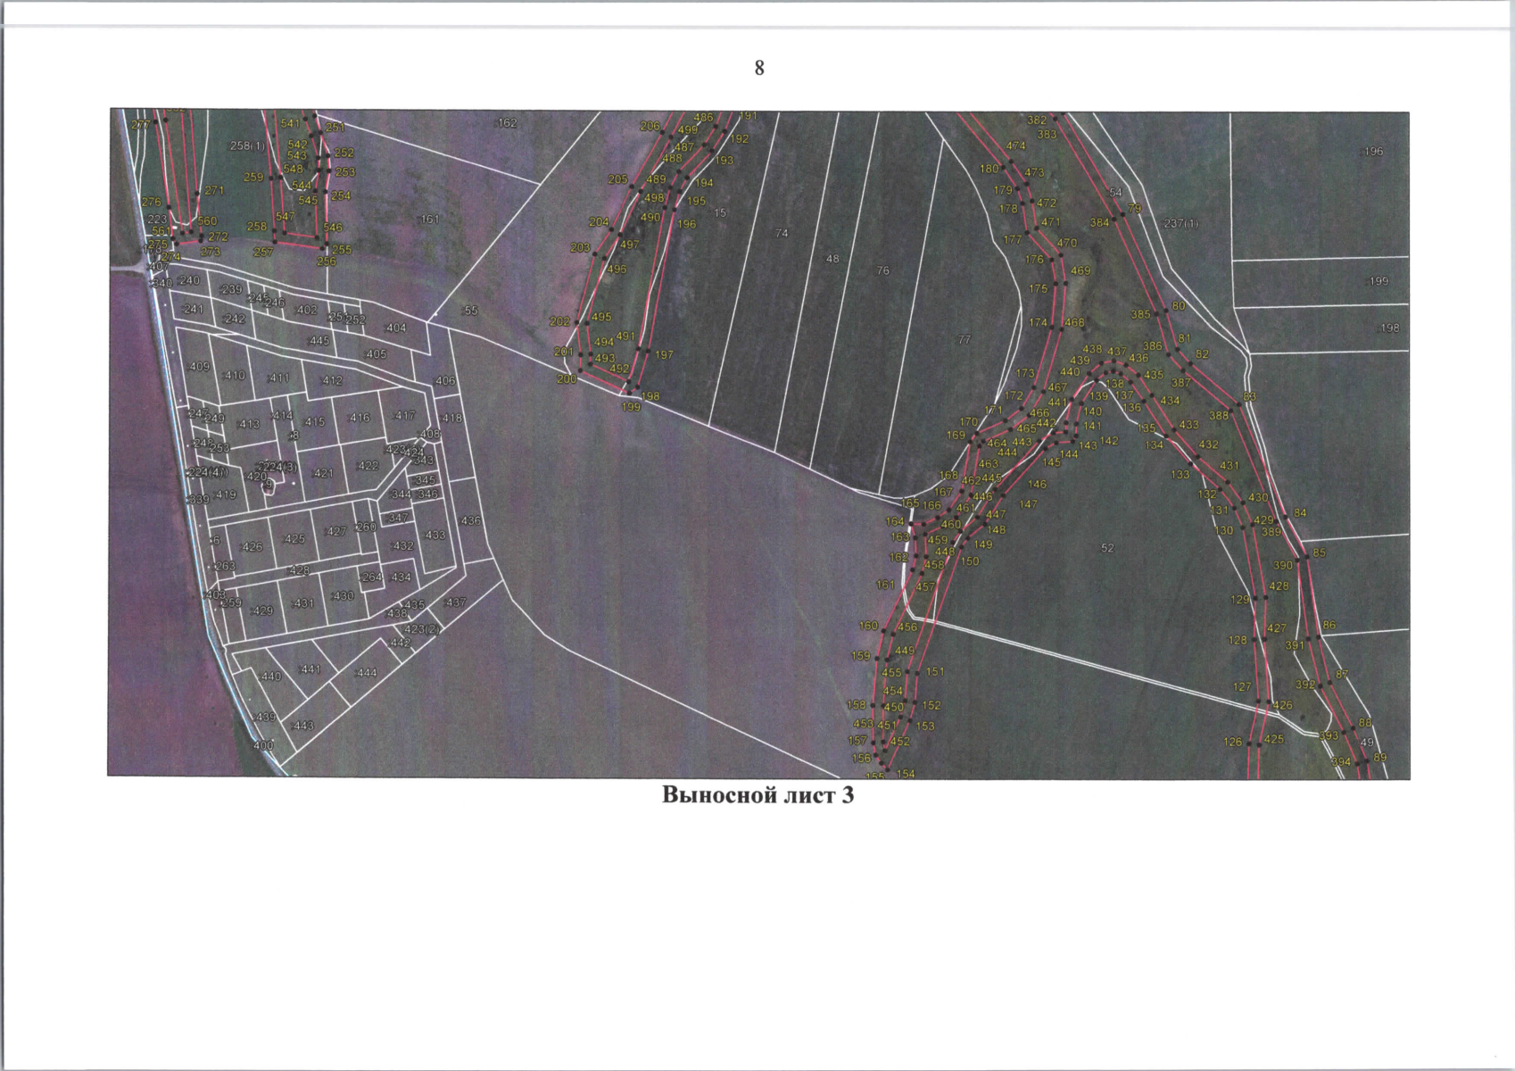The image size is (1515, 1071).
Task: Select plot label 400 near the road
Action: click(x=263, y=745)
